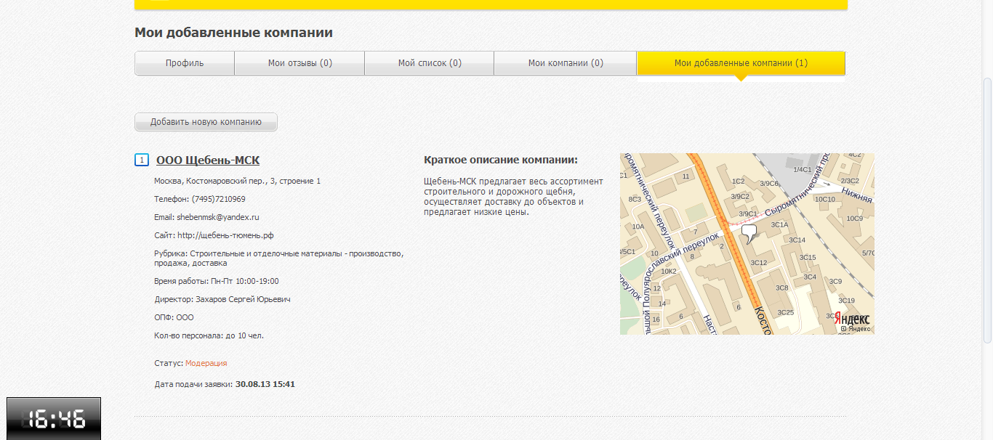Click the number 1 badge icon
This screenshot has width=993, height=440.
point(142,160)
